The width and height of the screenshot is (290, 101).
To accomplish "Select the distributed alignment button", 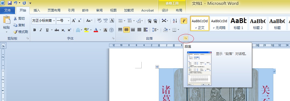I will coord(146,30).
